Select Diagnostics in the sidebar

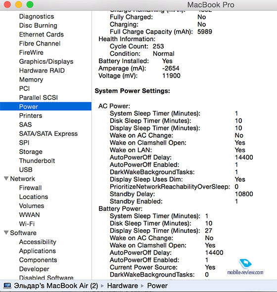tap(37, 16)
